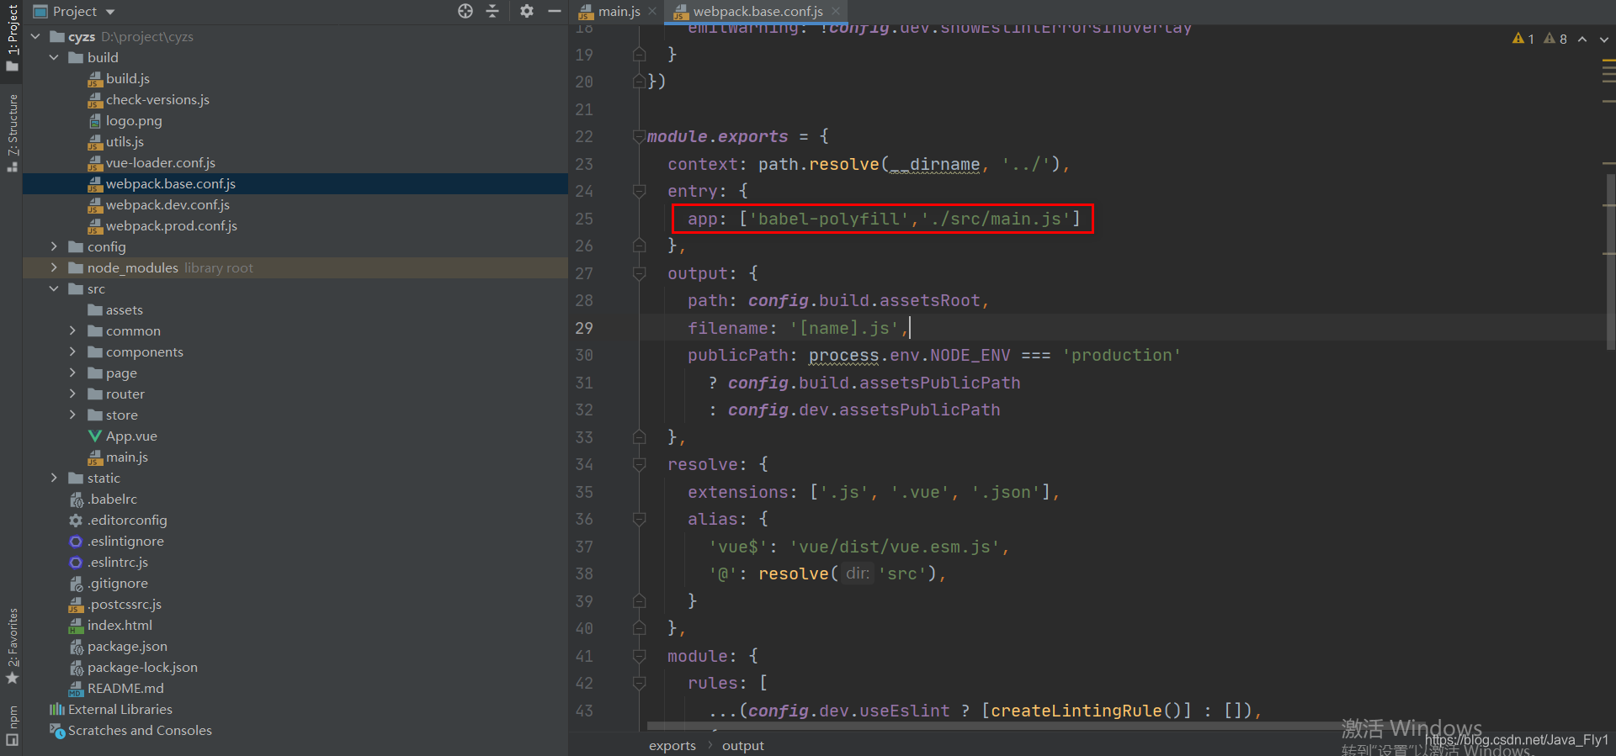Click the package-lock.json file icon

pos(77,668)
